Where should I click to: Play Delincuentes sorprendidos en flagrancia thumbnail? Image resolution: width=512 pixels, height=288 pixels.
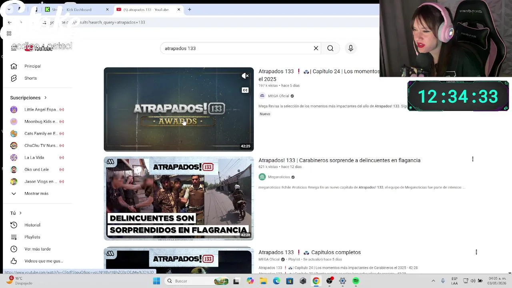click(178, 198)
